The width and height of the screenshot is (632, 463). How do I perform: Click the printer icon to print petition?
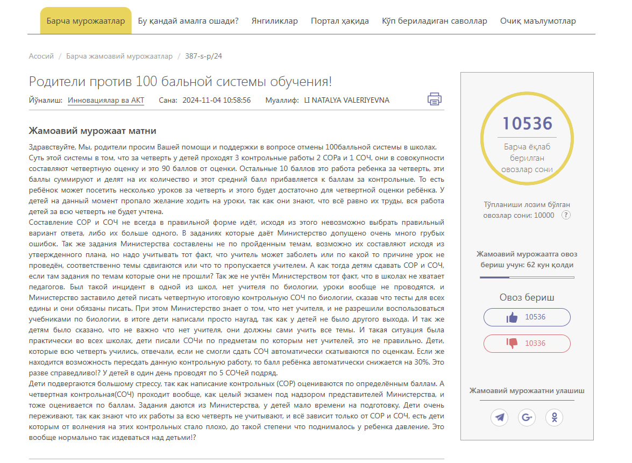(x=434, y=99)
